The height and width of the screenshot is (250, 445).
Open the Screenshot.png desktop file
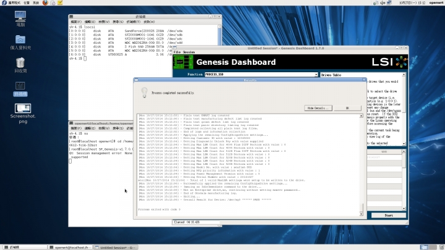pyautogui.click(x=23, y=114)
